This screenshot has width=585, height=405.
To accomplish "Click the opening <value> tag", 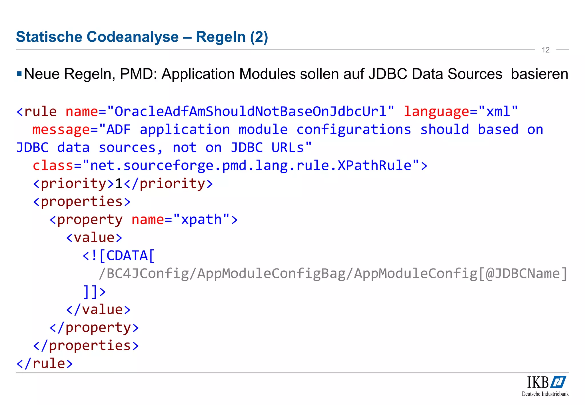I will (x=94, y=238).
